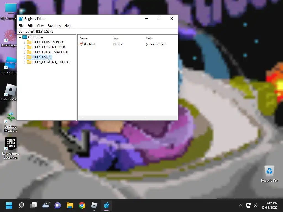Select the Roblox Studio desktop shortcut

pos(9,65)
